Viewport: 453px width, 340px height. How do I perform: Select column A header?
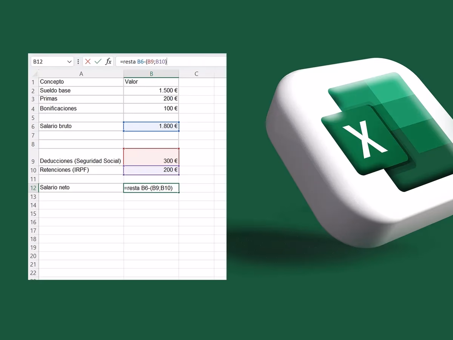pos(81,74)
